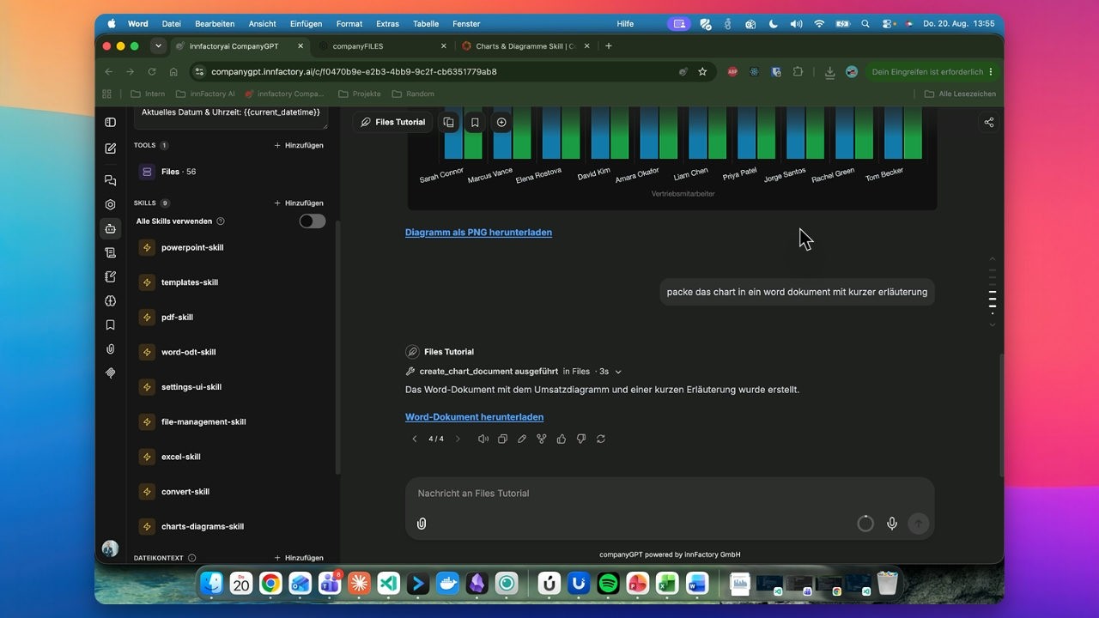Image resolution: width=1099 pixels, height=618 pixels.
Task: Open Microsoft Teams from the dock
Action: 330,584
